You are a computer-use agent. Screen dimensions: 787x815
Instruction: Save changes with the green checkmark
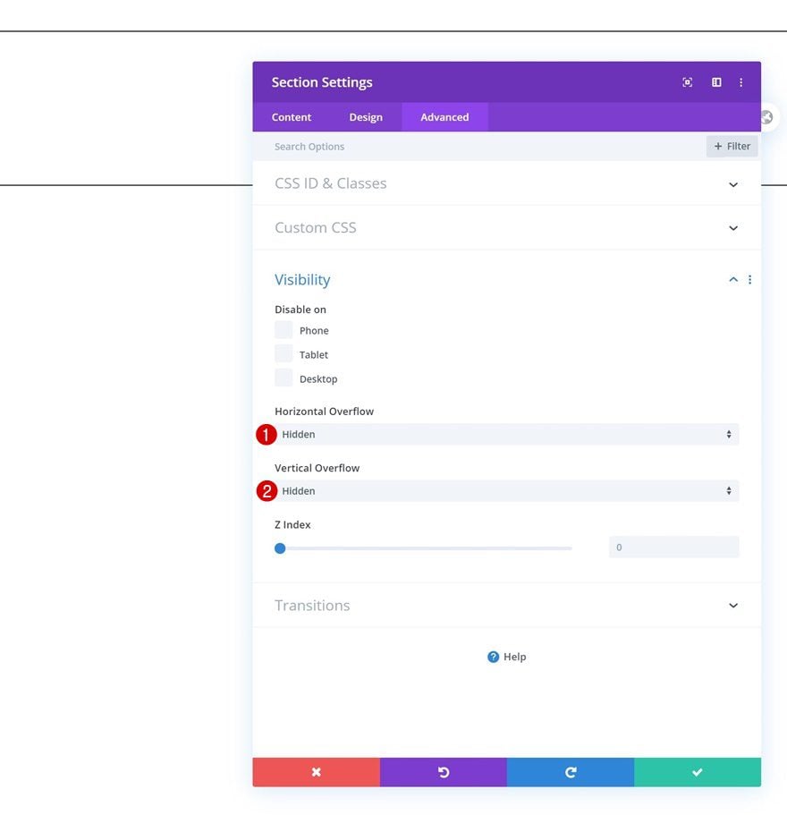pyautogui.click(x=698, y=772)
